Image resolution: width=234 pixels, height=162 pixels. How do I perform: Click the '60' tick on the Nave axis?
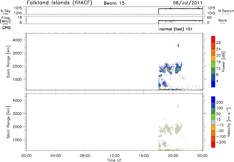(209, 18)
